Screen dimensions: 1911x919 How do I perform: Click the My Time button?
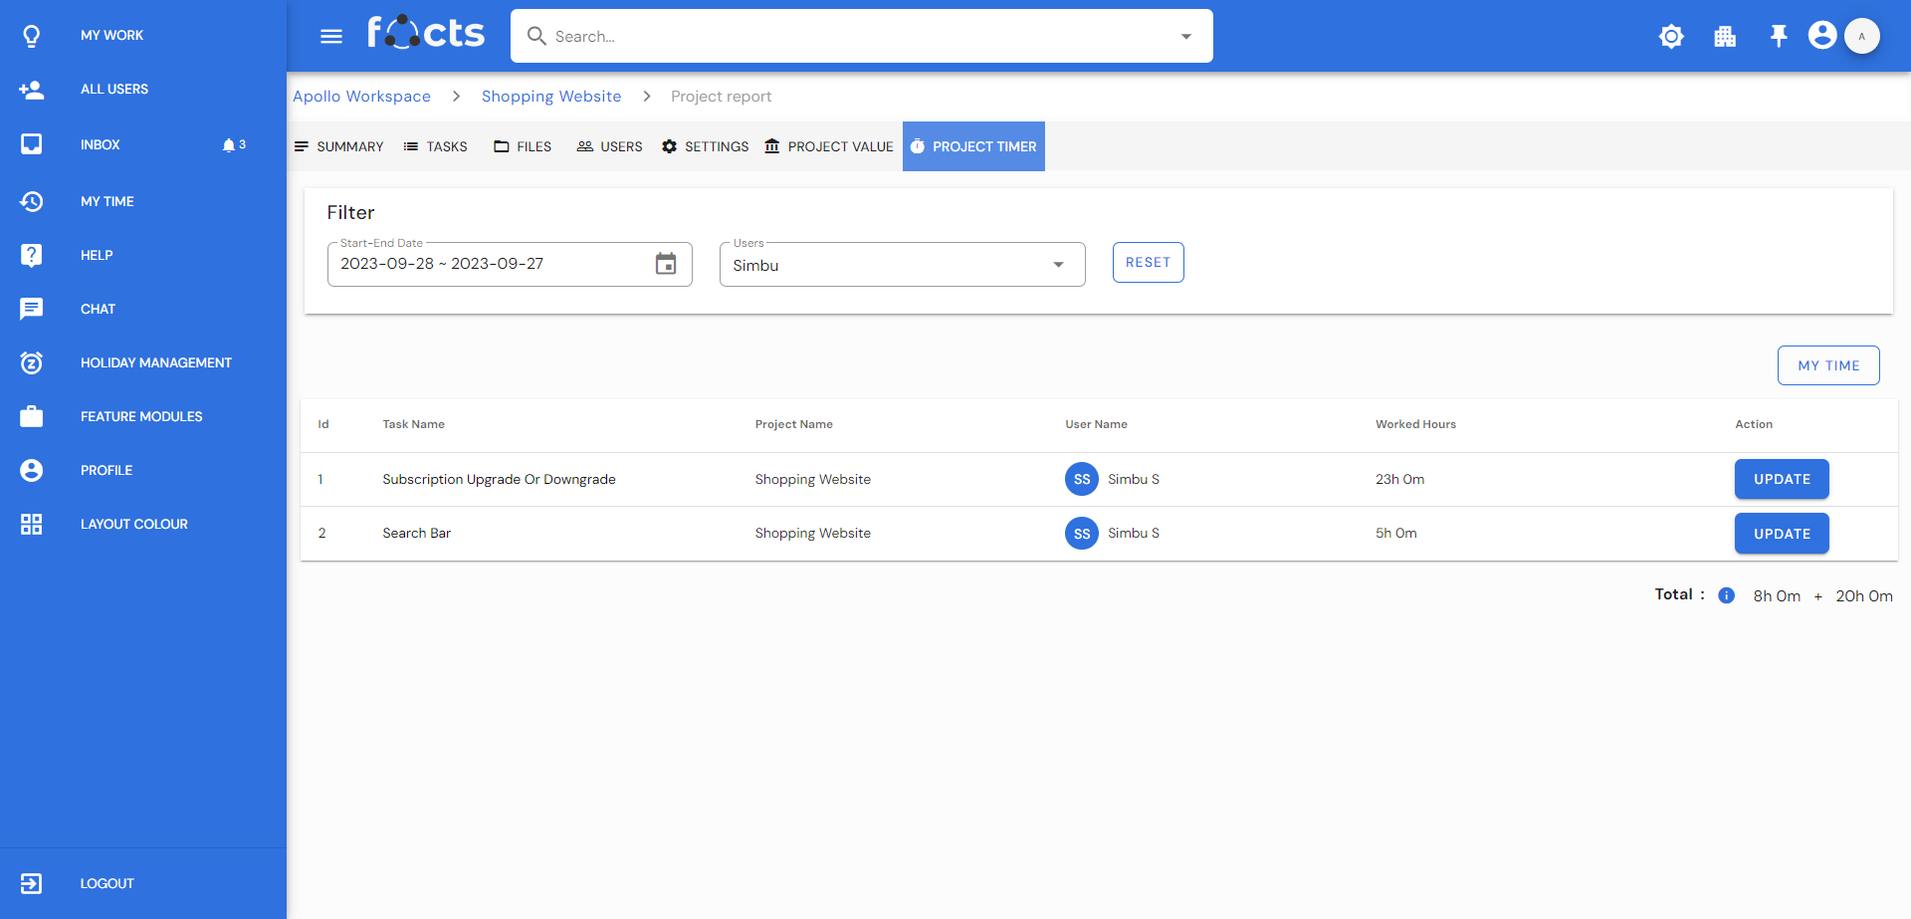click(1827, 365)
